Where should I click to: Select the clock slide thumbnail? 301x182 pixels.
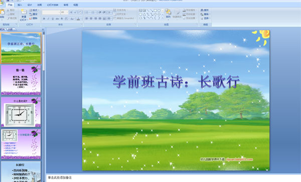(x=21, y=112)
